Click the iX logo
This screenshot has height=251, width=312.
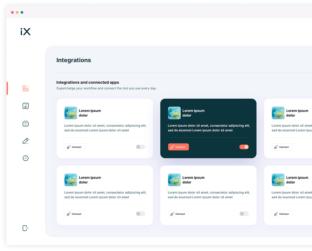click(x=25, y=32)
